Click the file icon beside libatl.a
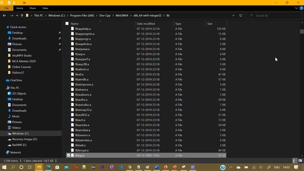Image resolution: width=304 pixels, height=171 pixels. 73,74
